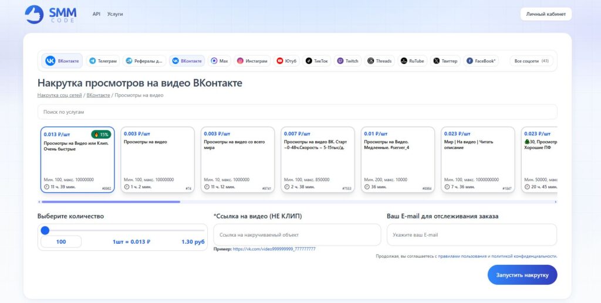Screen dimensions: 601x303
Task: Click the scrollbar left arrow
Action: coord(39,202)
